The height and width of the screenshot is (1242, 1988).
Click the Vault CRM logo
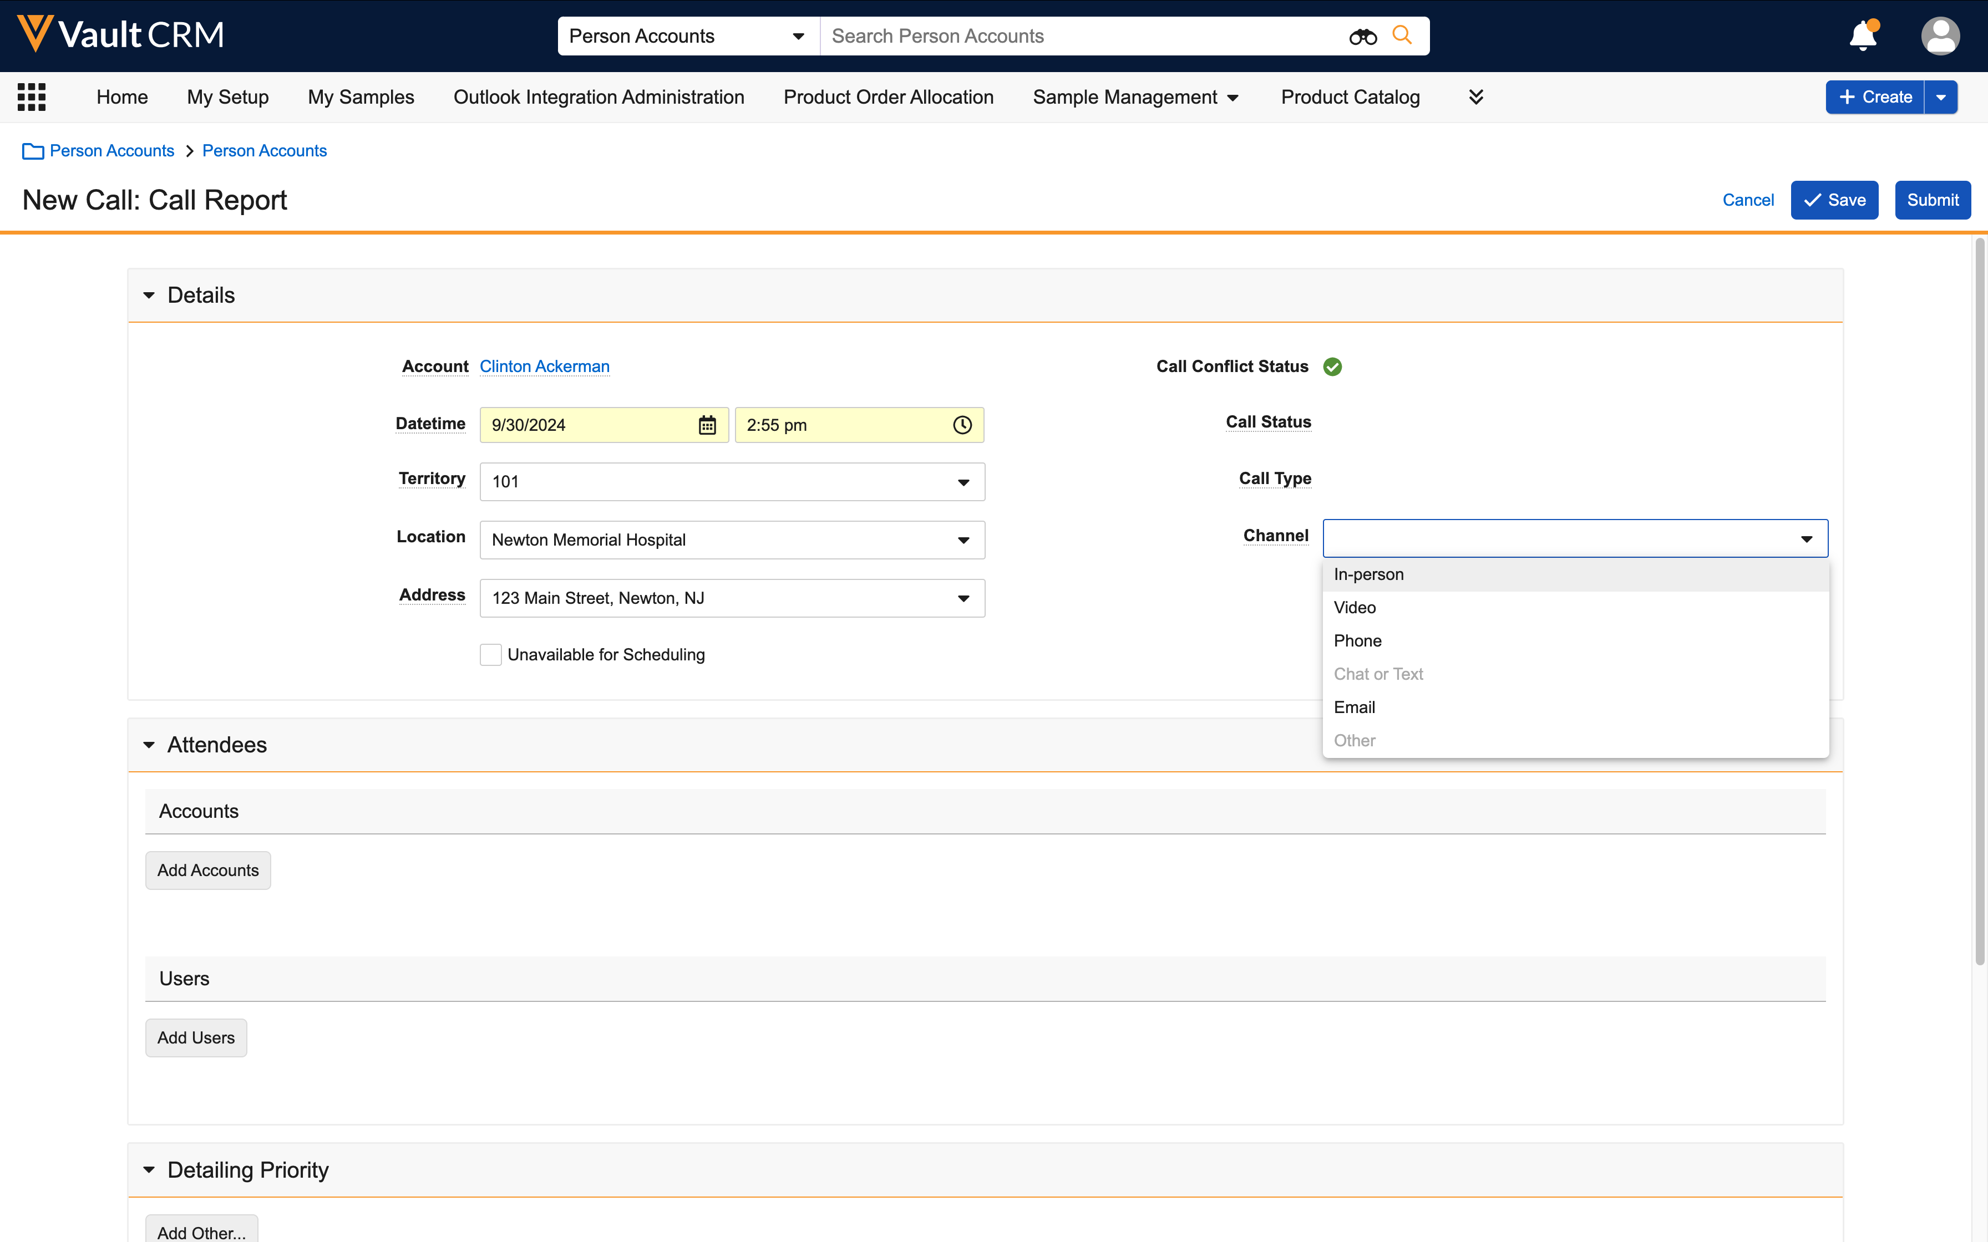coord(121,34)
